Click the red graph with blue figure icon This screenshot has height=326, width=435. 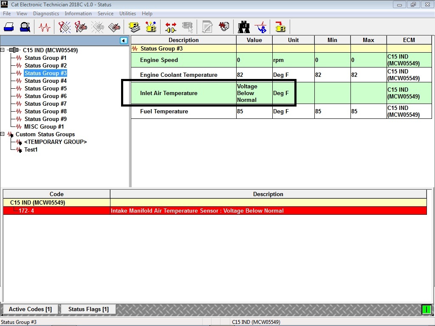[260, 27]
